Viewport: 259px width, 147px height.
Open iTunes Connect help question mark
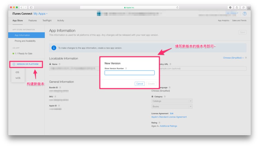(245, 14)
